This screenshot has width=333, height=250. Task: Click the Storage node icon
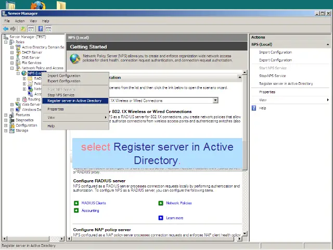(12, 131)
